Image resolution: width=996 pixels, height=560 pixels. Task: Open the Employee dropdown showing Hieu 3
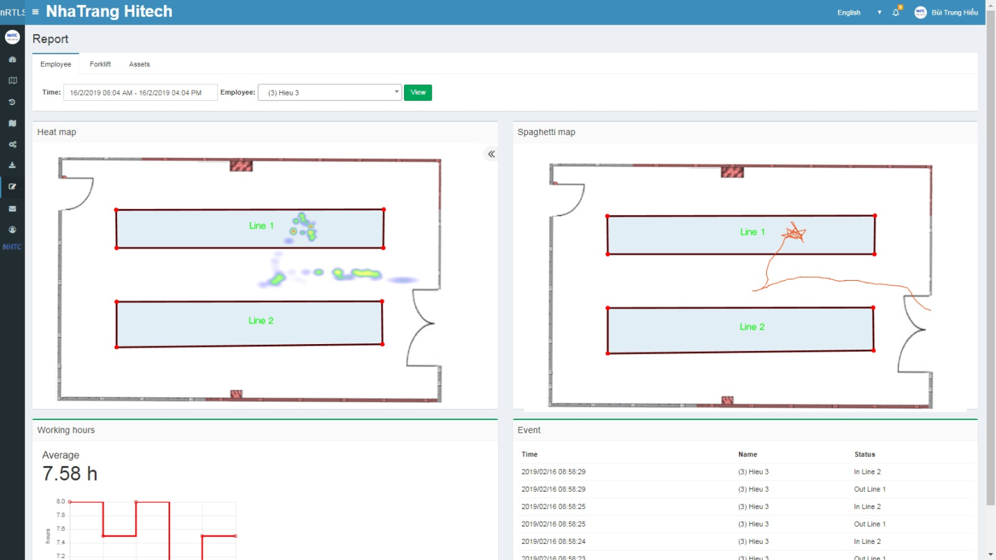pos(329,93)
